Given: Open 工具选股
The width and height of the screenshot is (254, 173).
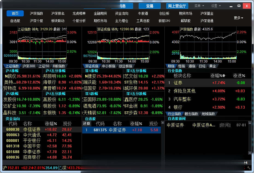Looking at the screenshot, I should coord(143,21).
